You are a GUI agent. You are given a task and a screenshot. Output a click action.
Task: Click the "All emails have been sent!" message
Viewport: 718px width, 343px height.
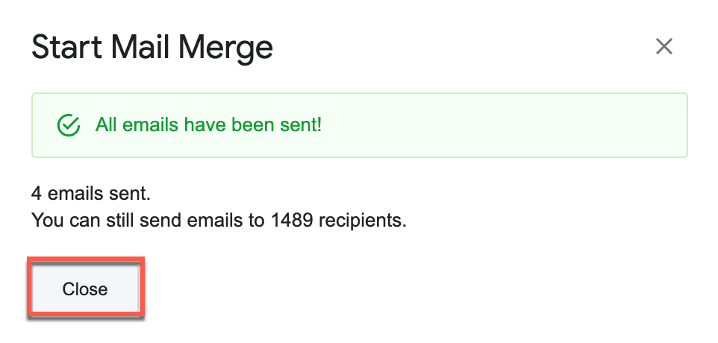(x=208, y=125)
